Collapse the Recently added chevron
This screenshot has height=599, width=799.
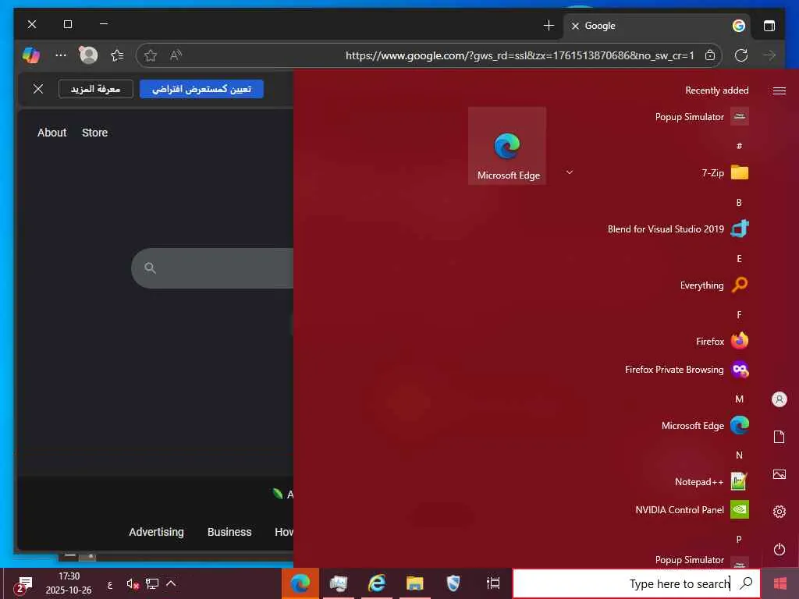click(570, 172)
